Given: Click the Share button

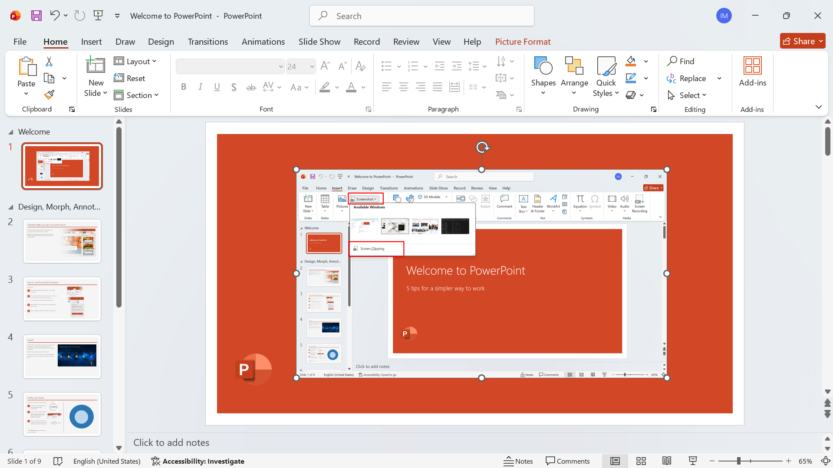Looking at the screenshot, I should coord(803,41).
